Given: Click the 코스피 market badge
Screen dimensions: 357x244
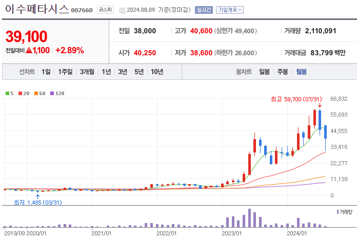Looking at the screenshot, I should (105, 10).
